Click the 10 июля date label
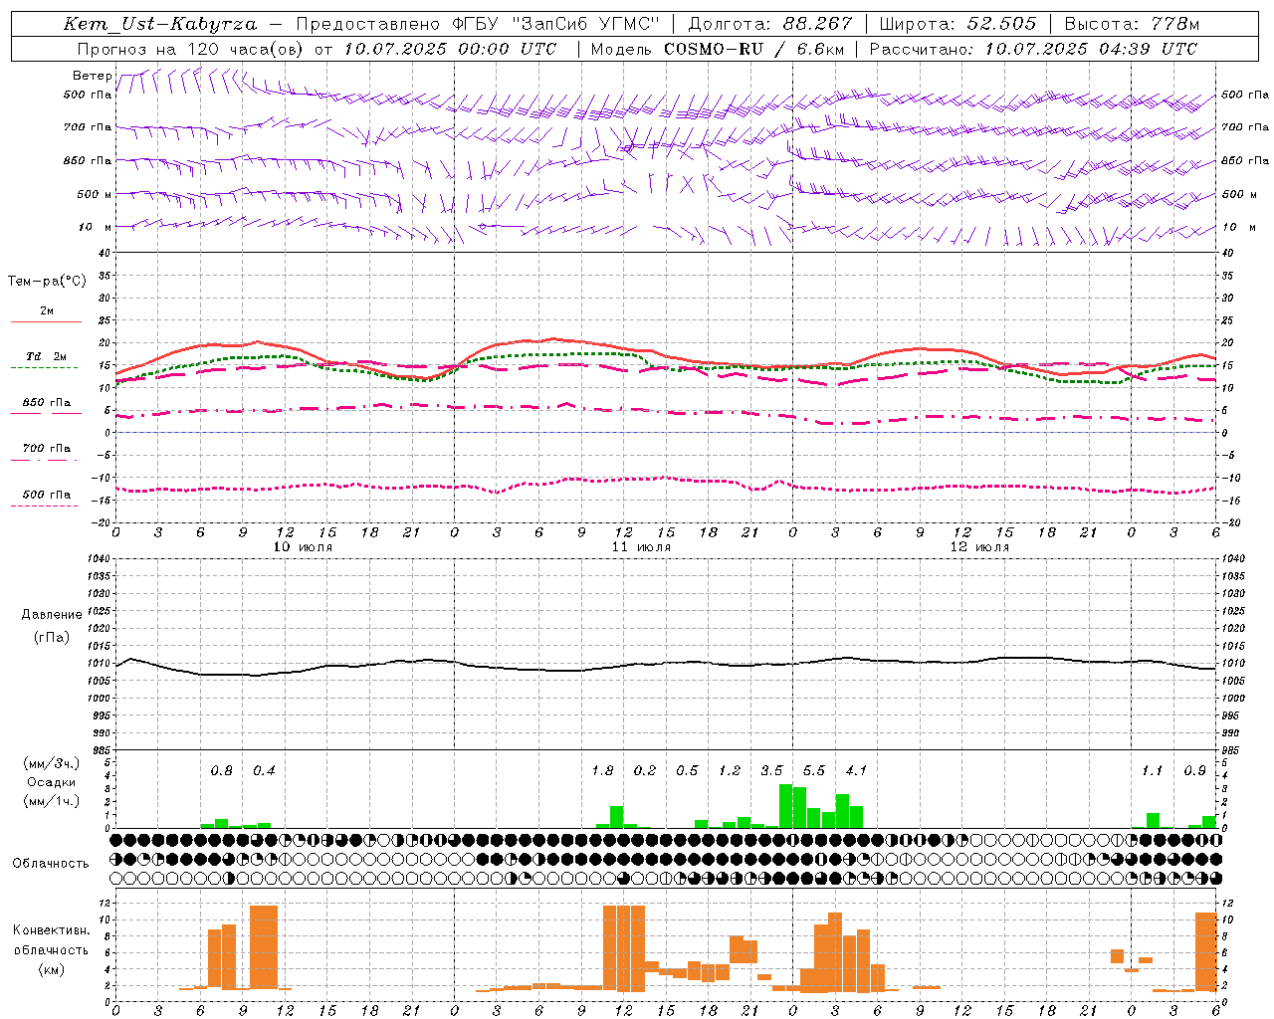Screen dimensions: 1274x1019 coord(303,546)
